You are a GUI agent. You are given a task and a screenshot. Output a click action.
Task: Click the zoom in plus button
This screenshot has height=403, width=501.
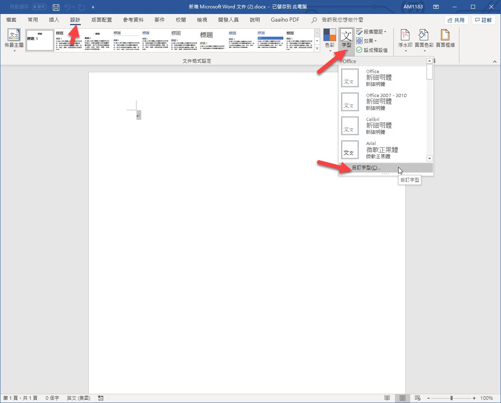tap(474, 398)
